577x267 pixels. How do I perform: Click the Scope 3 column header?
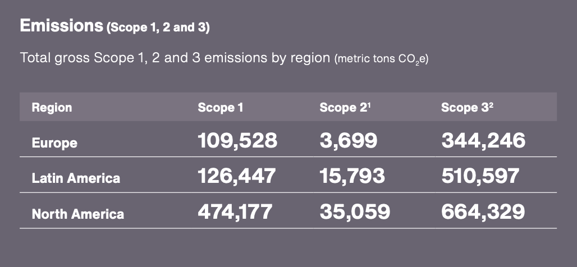[x=467, y=107]
